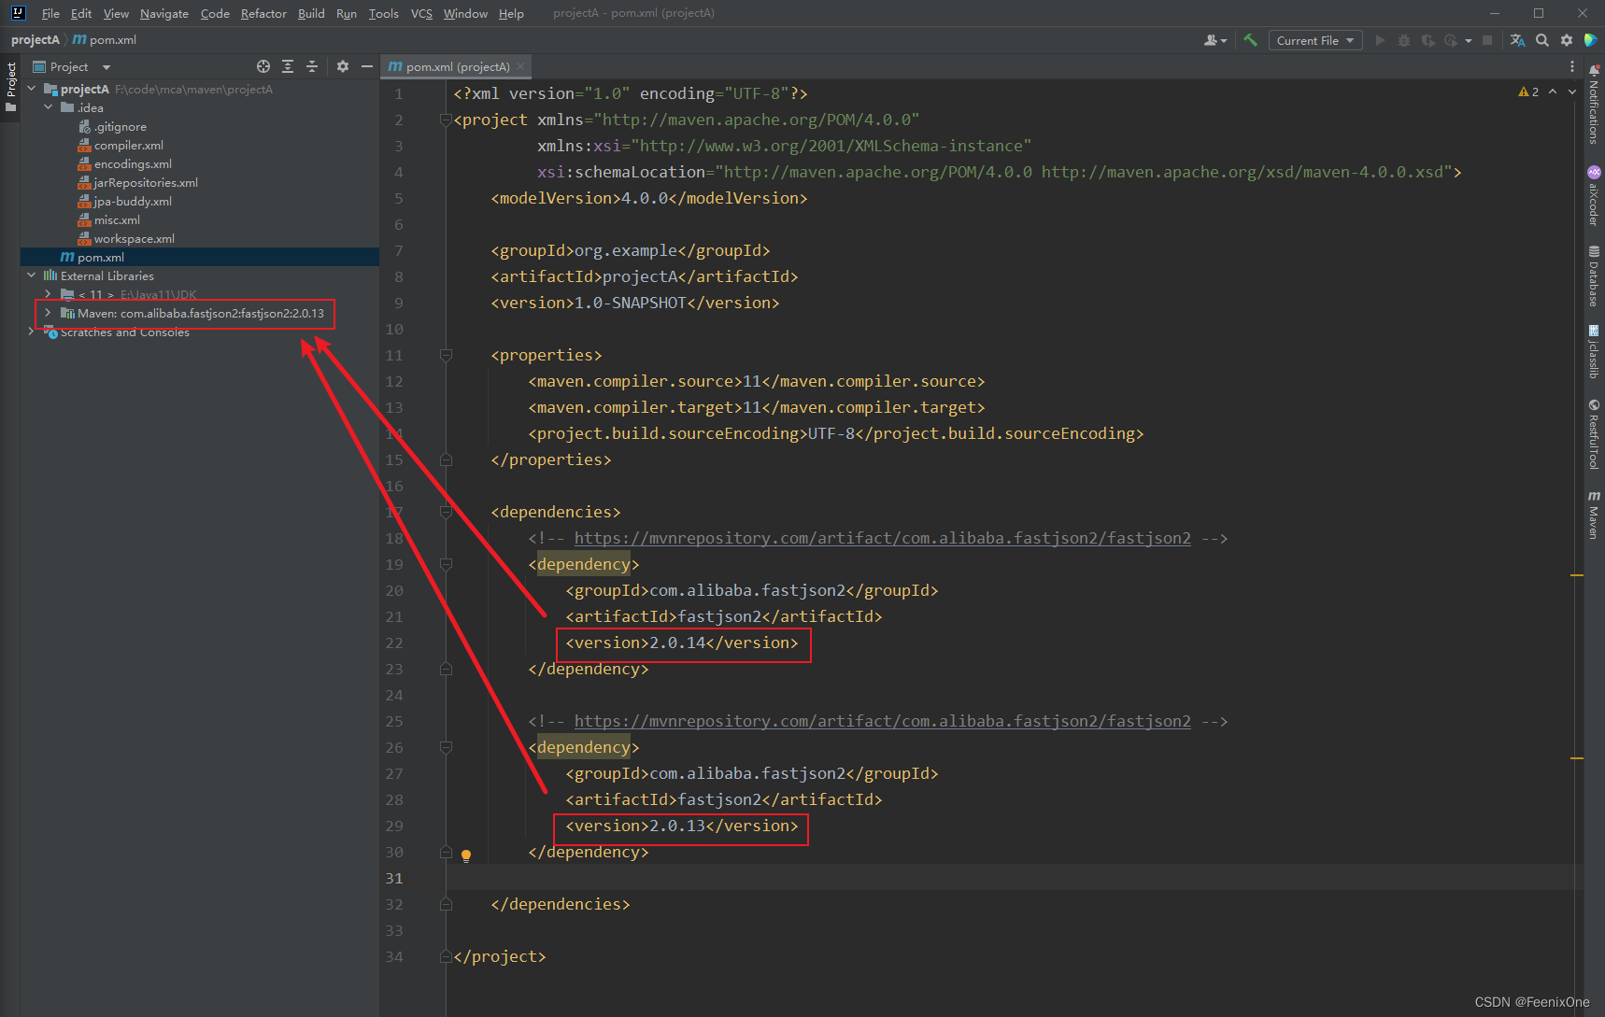Image resolution: width=1605 pixels, height=1017 pixels.
Task: Click the Stop square icon
Action: coord(1487,40)
